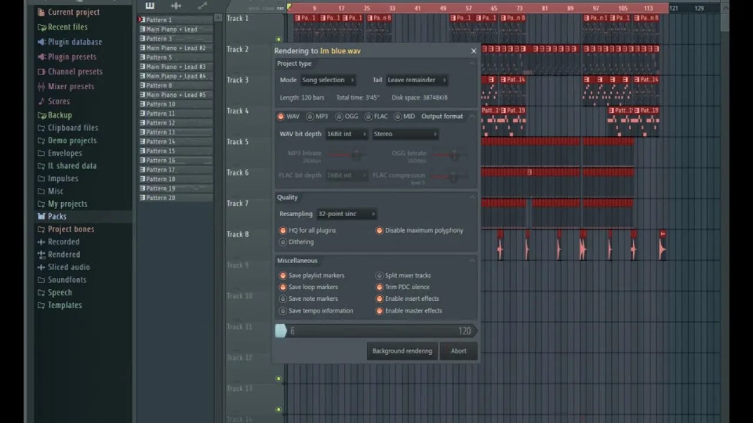The height and width of the screenshot is (423, 753).
Task: Open the IL shared data folder
Action: pyautogui.click(x=66, y=166)
